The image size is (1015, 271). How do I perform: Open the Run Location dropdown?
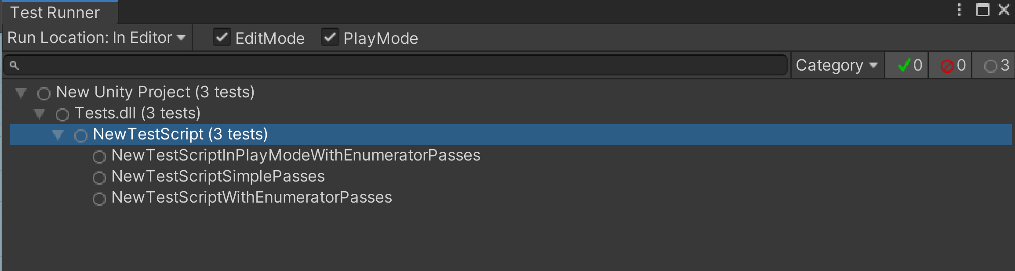point(97,38)
